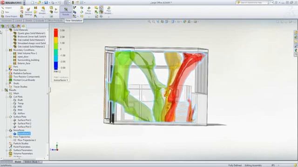Click the Zoom to Area icon in view toolbar
Screen dimensions: 298x167
pos(154,22)
